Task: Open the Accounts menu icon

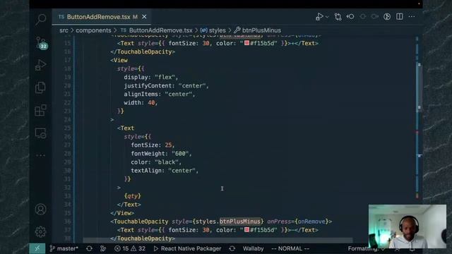Action: [x=41, y=209]
